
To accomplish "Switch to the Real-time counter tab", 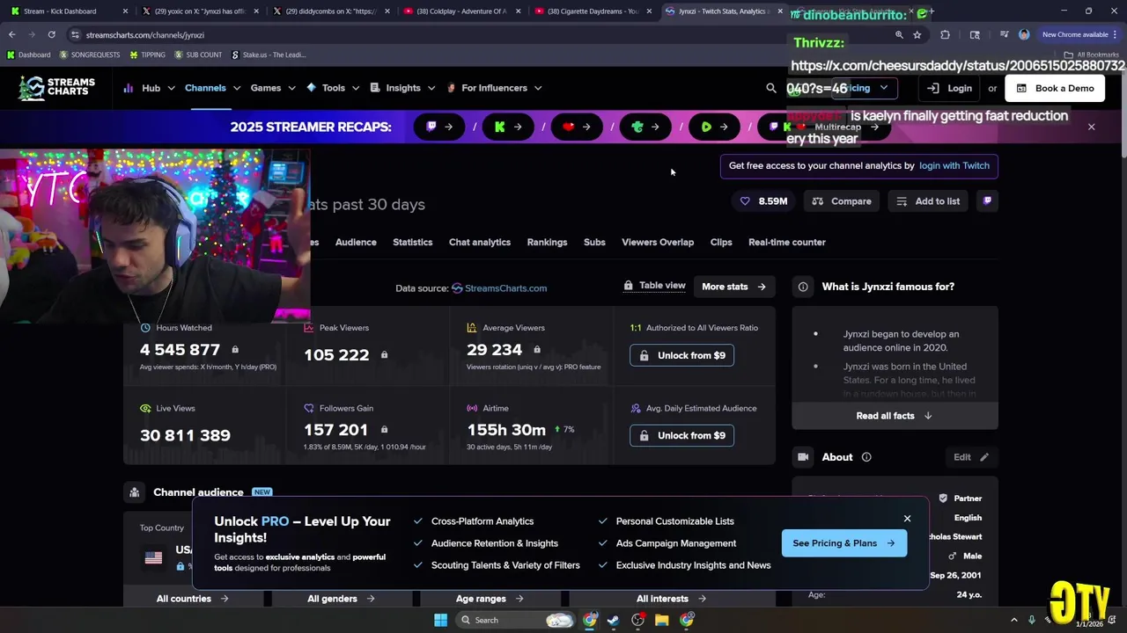I will tap(787, 242).
